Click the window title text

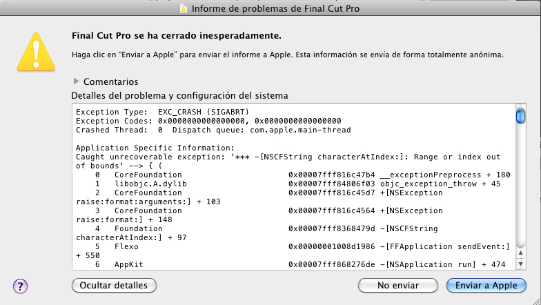275,8
